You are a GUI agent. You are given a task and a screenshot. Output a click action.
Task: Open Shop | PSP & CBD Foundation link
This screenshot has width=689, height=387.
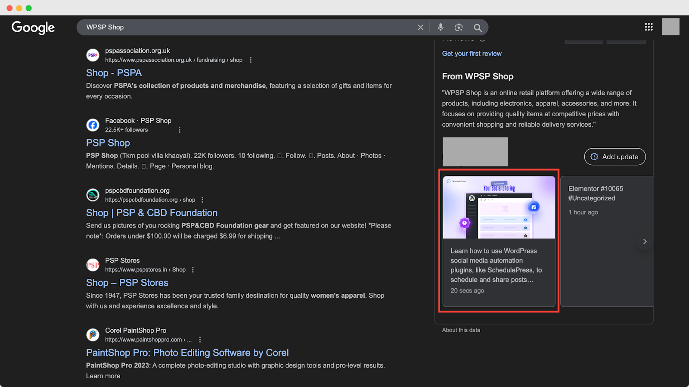pyautogui.click(x=152, y=213)
